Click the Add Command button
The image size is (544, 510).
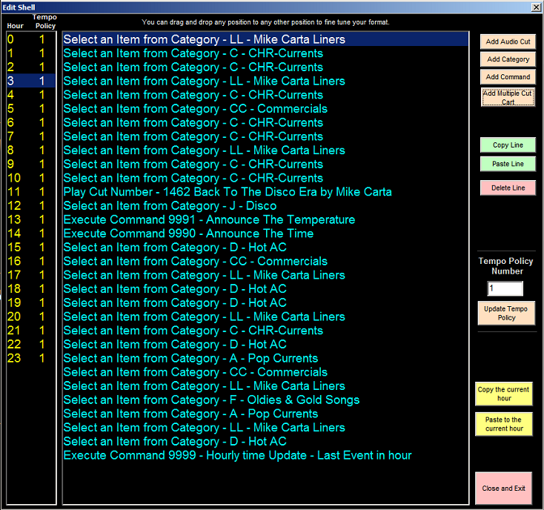pos(508,77)
